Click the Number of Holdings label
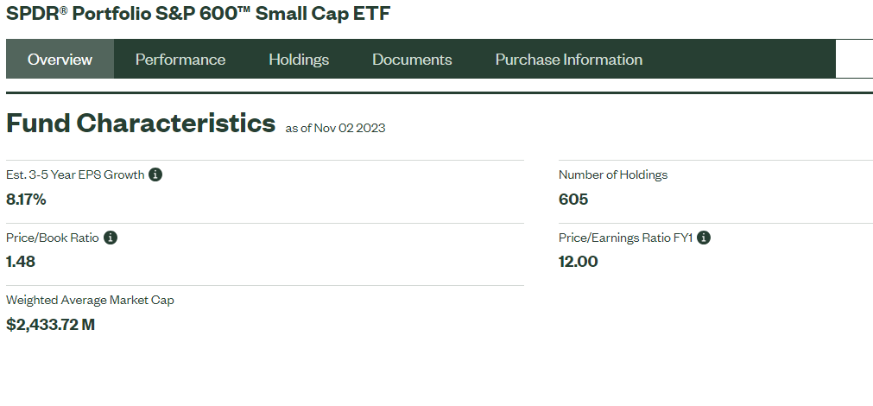 613,174
